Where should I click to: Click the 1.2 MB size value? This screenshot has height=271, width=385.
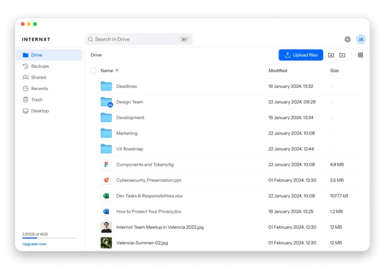coord(336,212)
